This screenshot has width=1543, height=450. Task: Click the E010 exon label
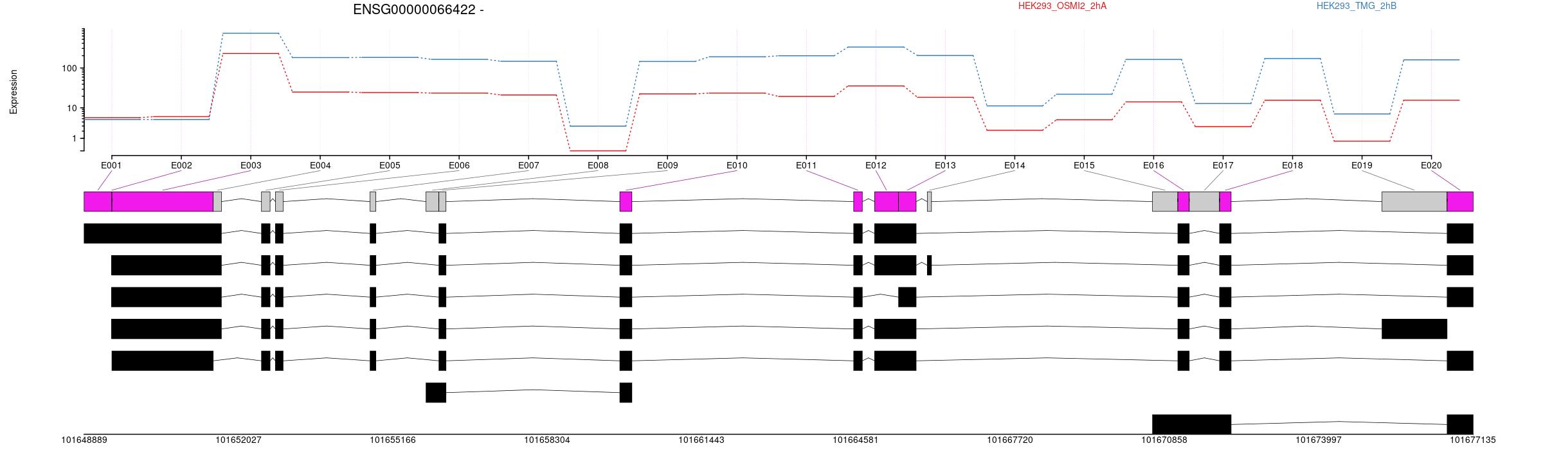(x=737, y=165)
